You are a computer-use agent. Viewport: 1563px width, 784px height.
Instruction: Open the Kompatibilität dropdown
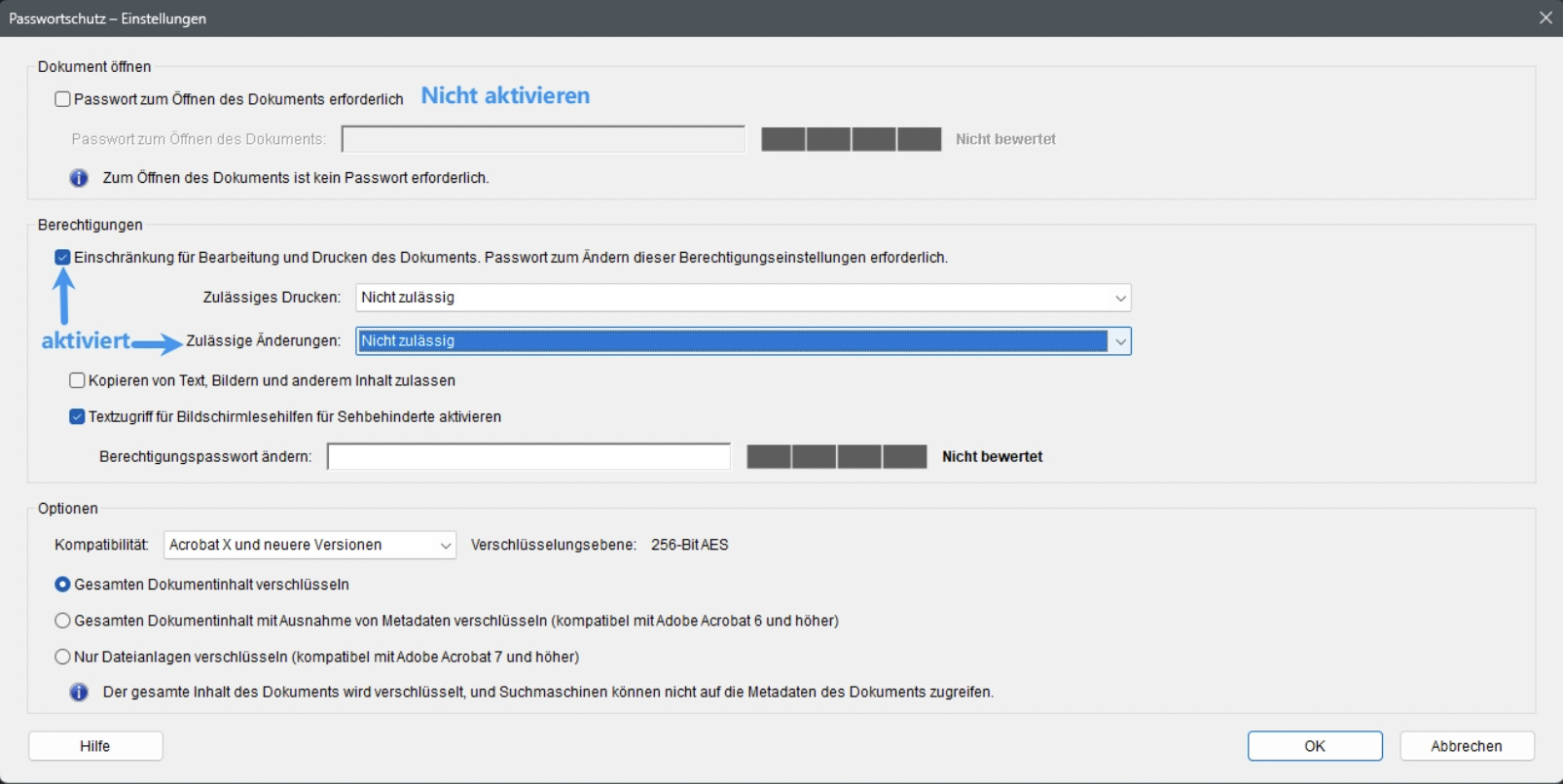(x=309, y=545)
